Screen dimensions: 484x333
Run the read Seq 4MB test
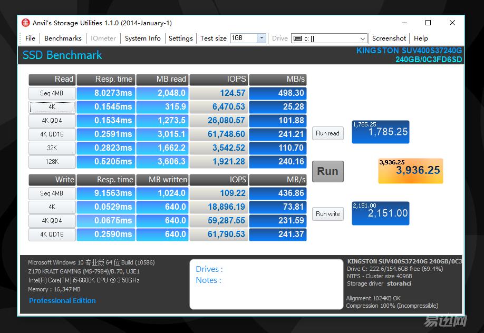pyautogui.click(x=52, y=93)
